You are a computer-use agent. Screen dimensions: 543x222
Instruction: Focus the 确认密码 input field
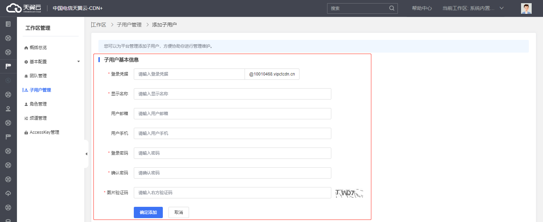point(233,173)
